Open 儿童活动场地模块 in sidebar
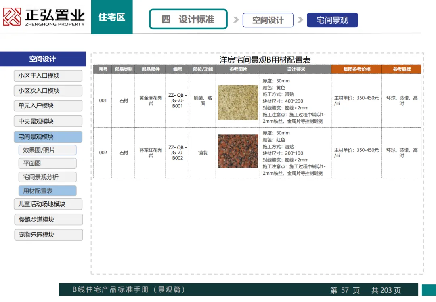The width and height of the screenshot is (436, 302). [x=48, y=204]
